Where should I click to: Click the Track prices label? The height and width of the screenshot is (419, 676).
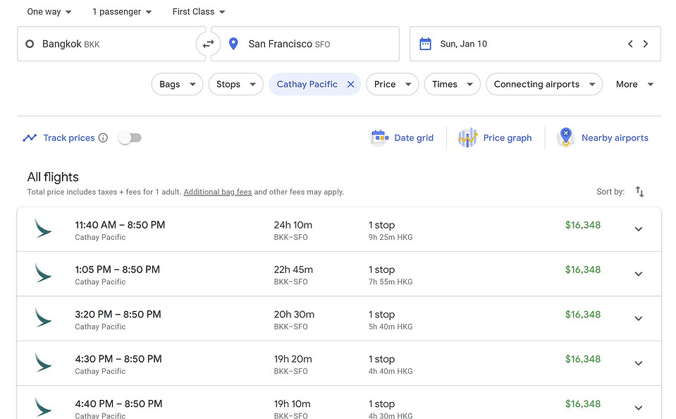click(69, 138)
